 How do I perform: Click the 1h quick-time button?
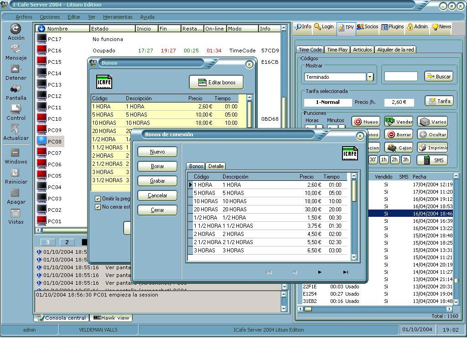coord(384,160)
